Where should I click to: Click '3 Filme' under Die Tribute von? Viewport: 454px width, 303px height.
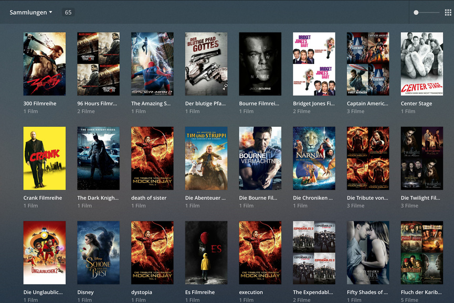355,206
